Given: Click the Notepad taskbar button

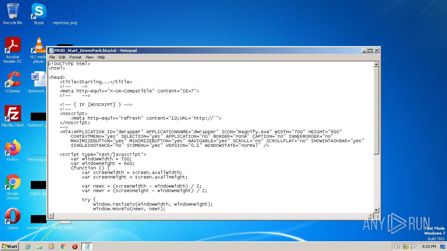Looking at the screenshot, I should 87,246.
